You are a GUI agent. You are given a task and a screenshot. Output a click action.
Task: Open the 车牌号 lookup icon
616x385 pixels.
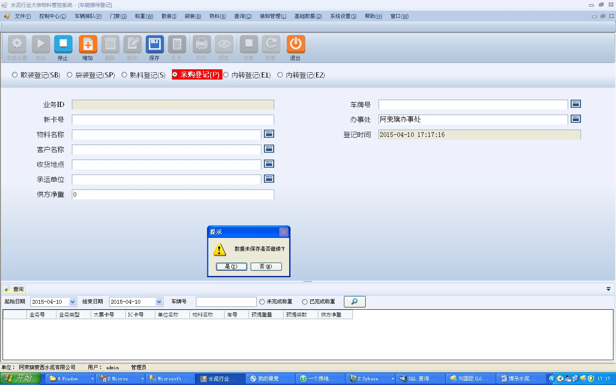576,104
